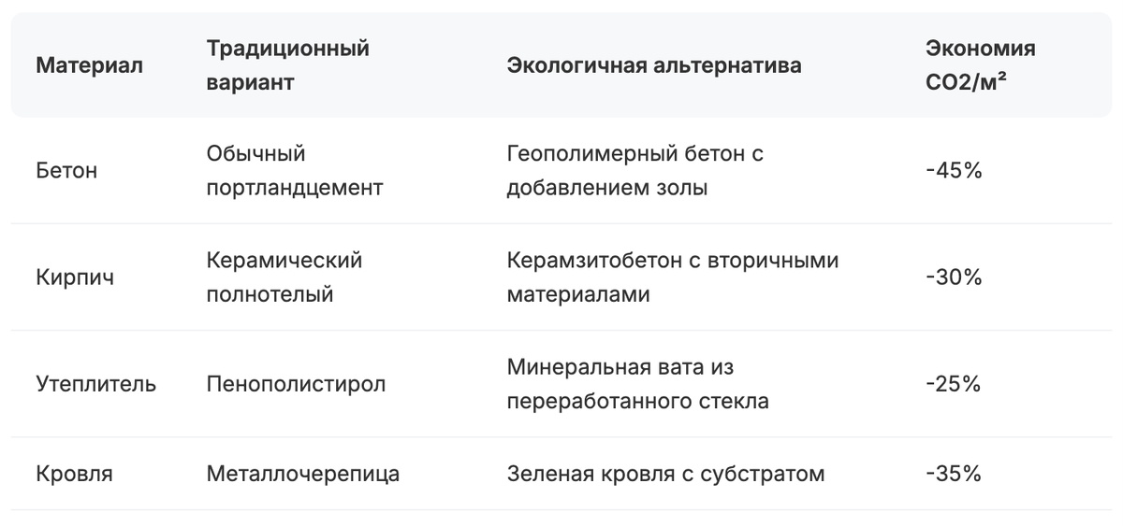Select the Бетон cell
The image size is (1123, 526).
[x=66, y=171]
